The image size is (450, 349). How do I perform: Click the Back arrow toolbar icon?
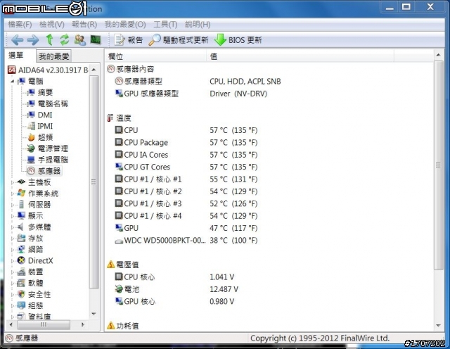pyautogui.click(x=17, y=40)
